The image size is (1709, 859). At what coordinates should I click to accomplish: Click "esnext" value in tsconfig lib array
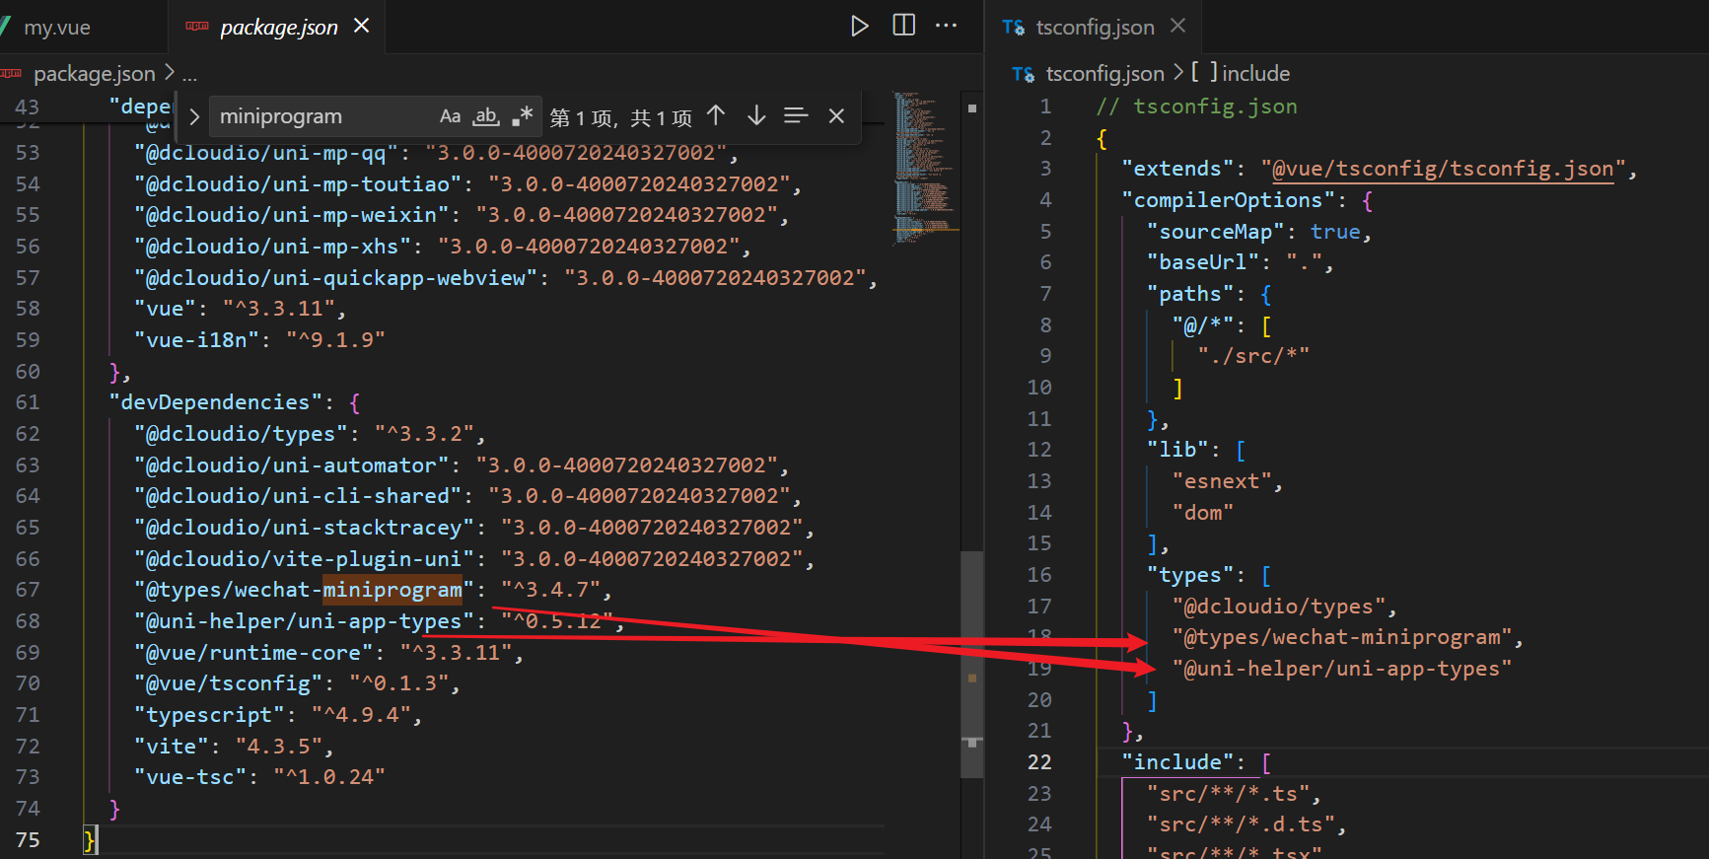pos(1222,481)
